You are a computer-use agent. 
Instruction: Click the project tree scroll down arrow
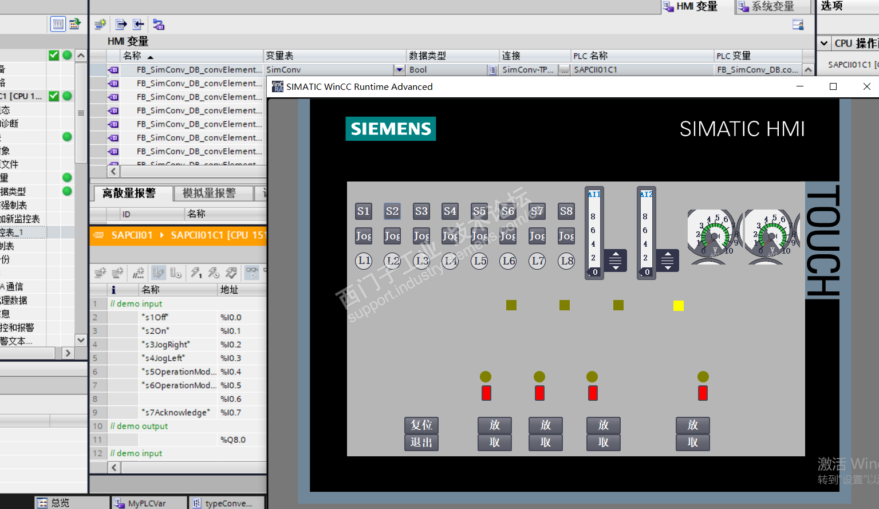tap(81, 340)
